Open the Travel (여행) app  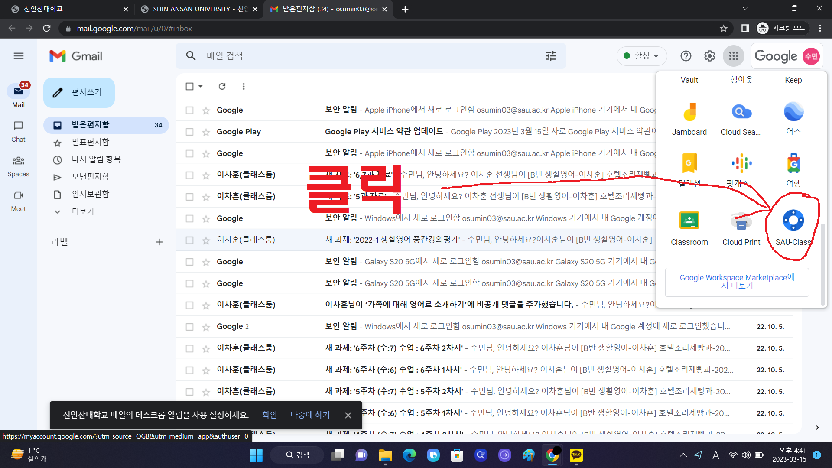pyautogui.click(x=793, y=170)
